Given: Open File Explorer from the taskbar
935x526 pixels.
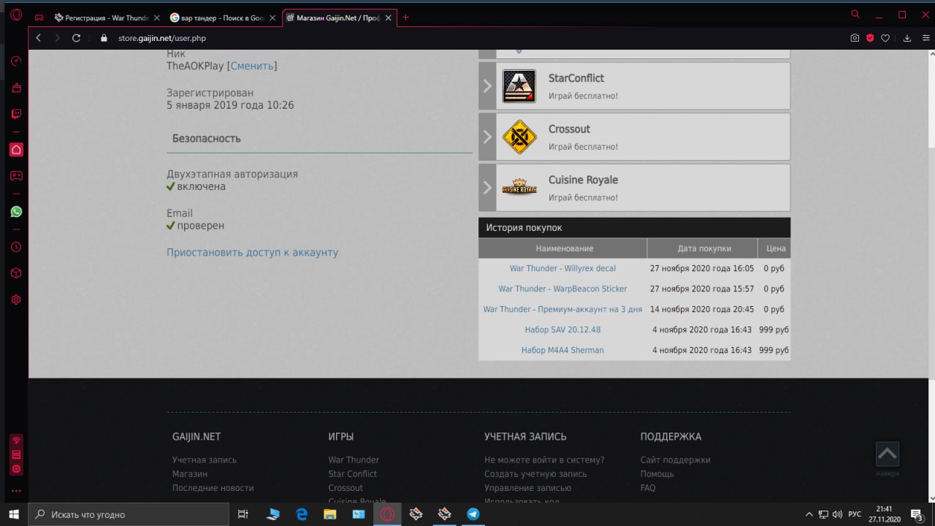Looking at the screenshot, I should click(x=330, y=514).
